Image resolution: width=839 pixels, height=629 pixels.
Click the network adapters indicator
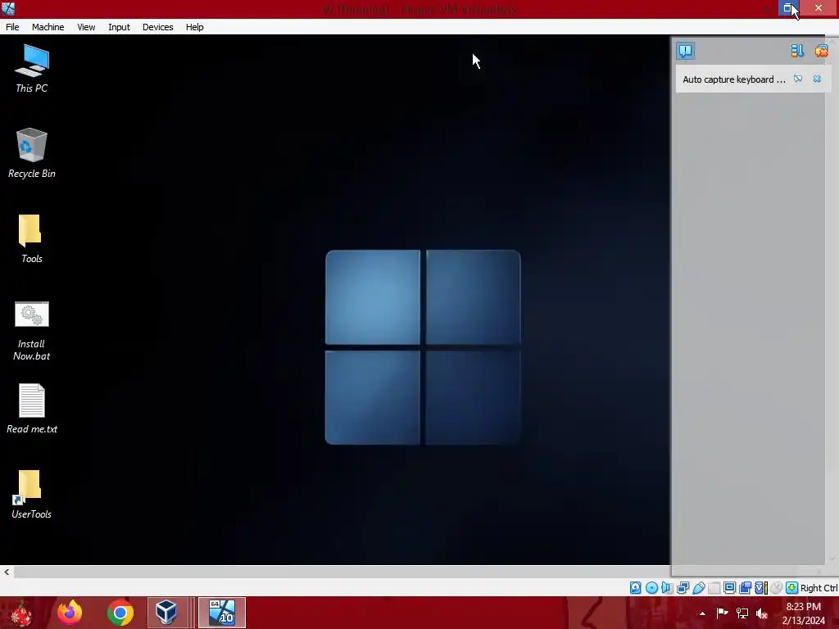click(683, 588)
